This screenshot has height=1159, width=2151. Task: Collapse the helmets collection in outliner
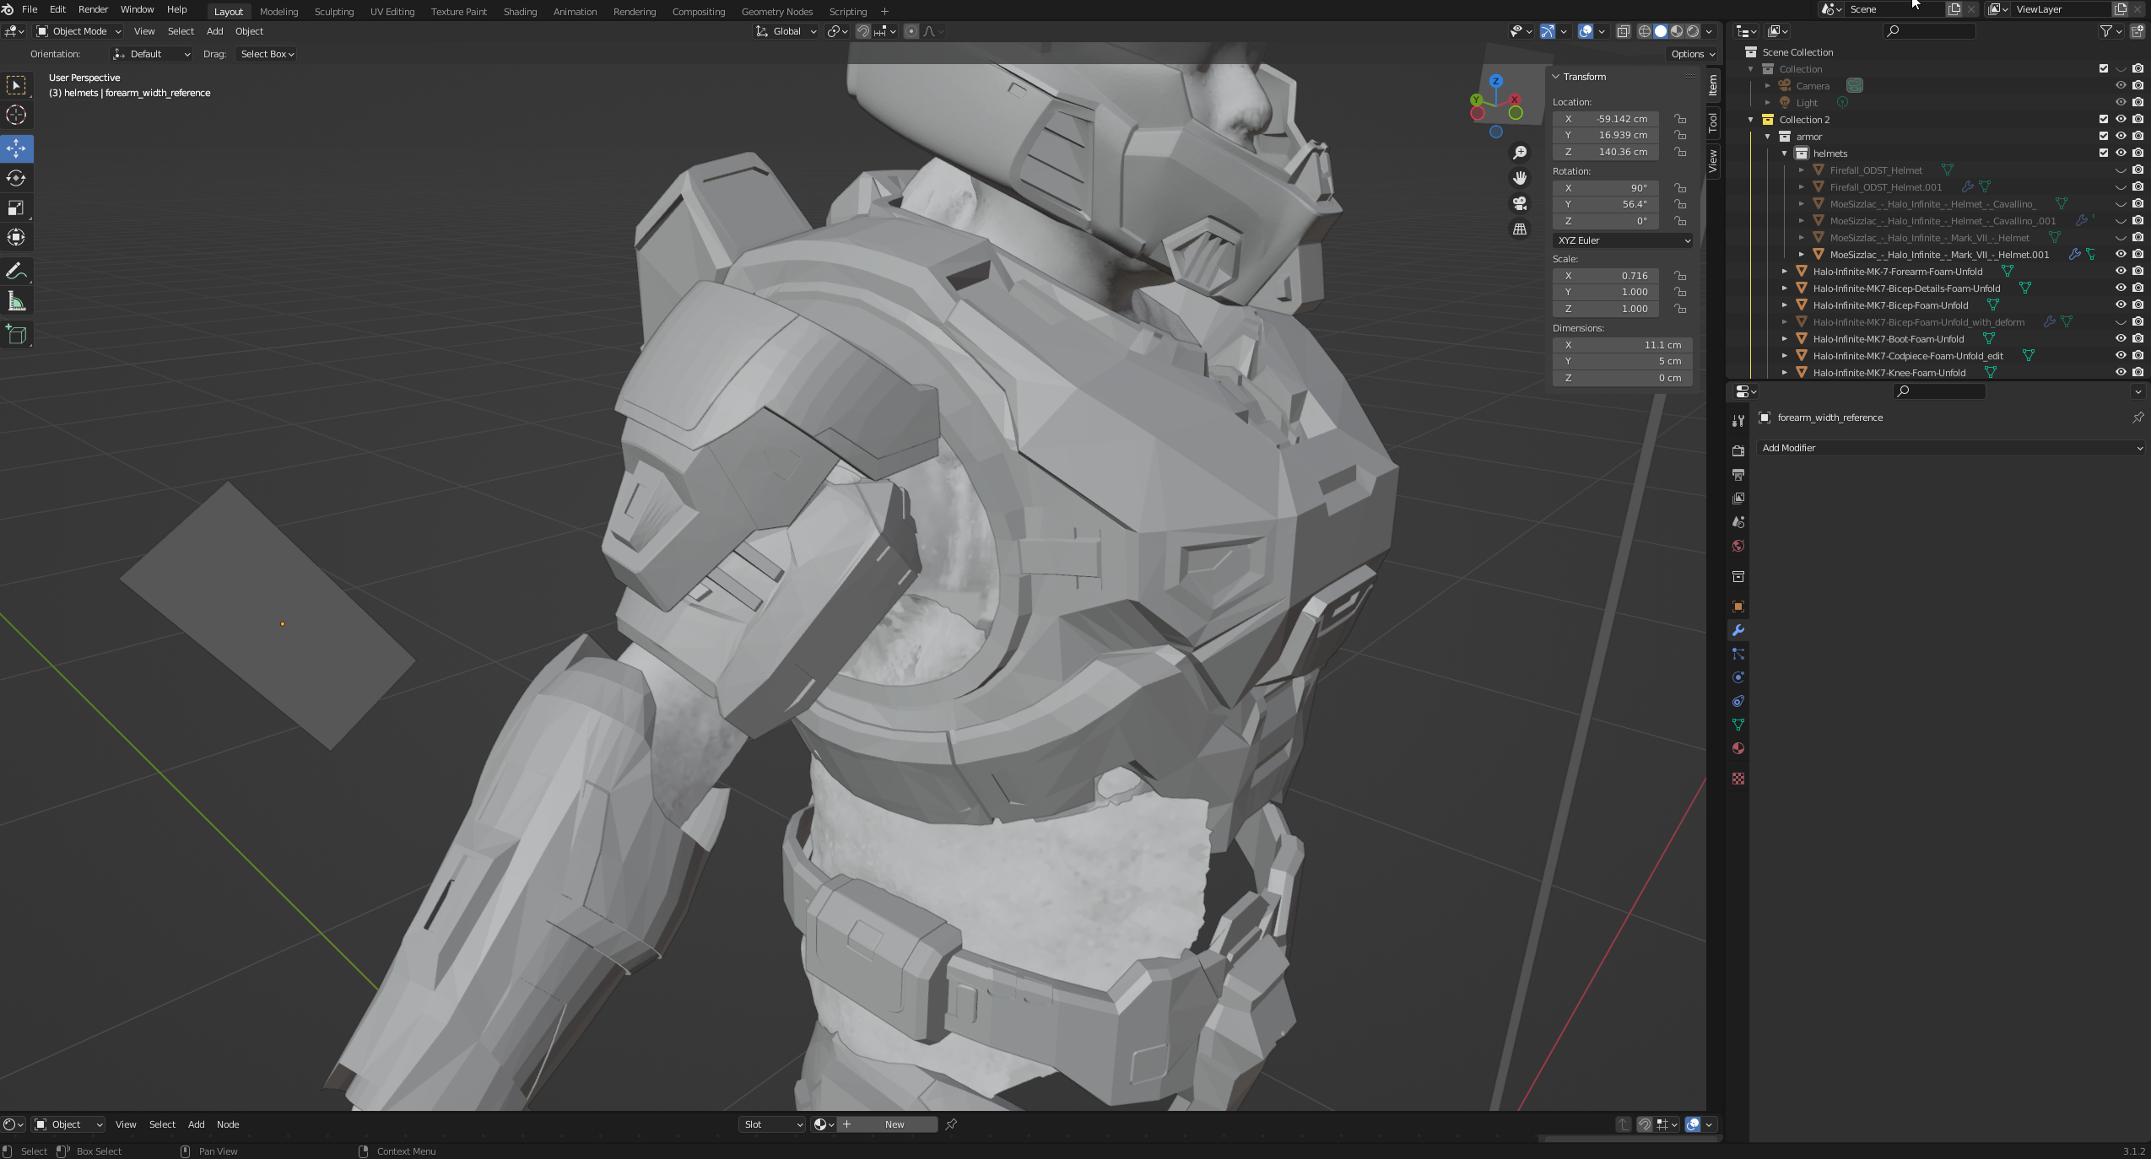click(x=1785, y=153)
